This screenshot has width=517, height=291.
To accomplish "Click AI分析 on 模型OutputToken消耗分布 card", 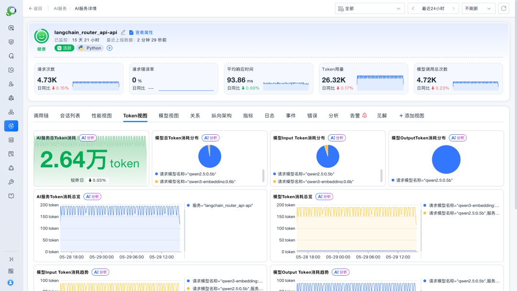I will tap(458, 138).
